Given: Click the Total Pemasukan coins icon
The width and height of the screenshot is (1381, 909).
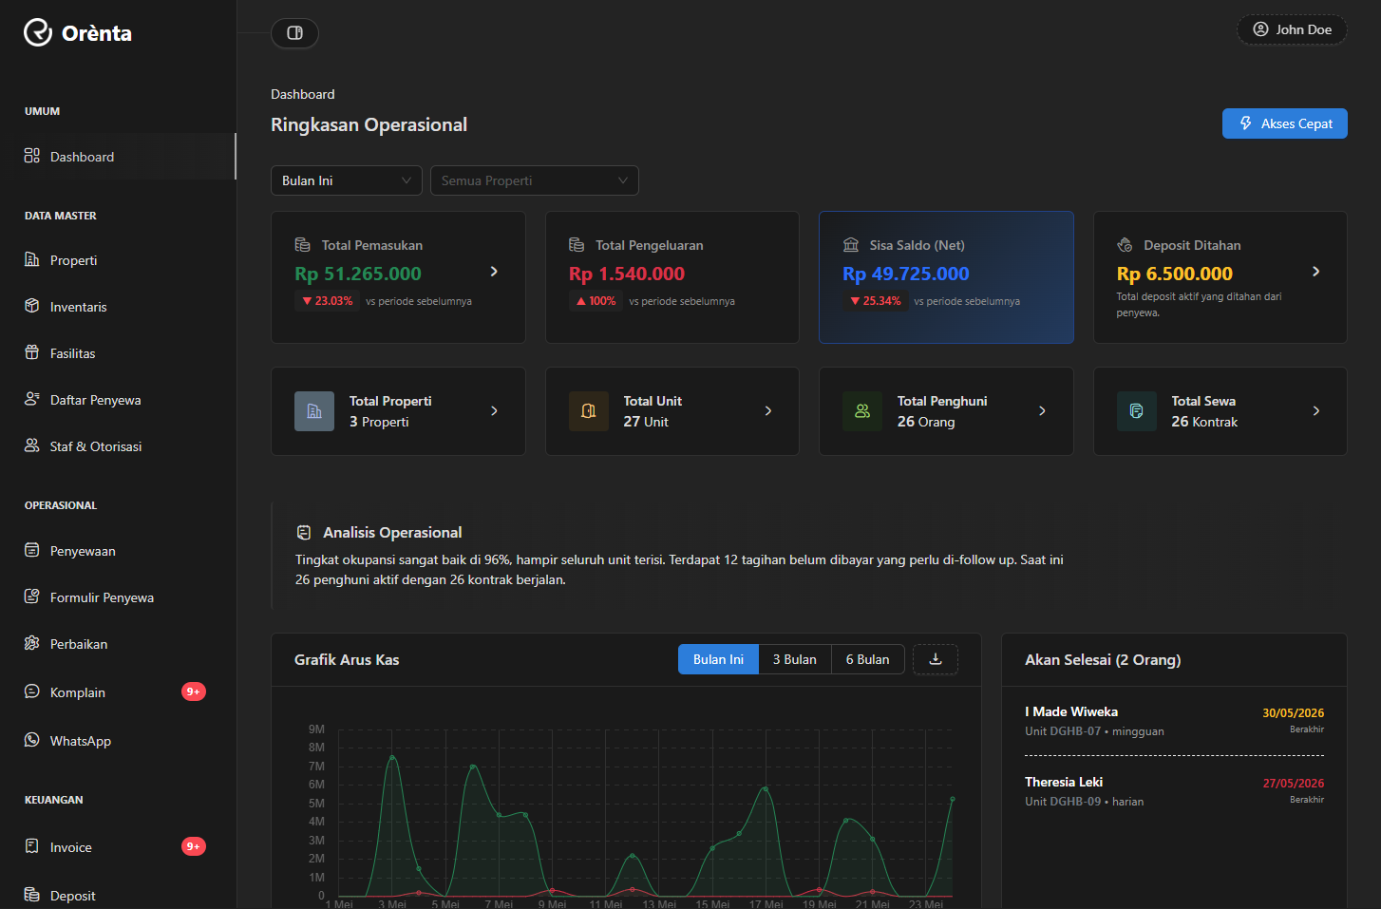Looking at the screenshot, I should pyautogui.click(x=303, y=245).
